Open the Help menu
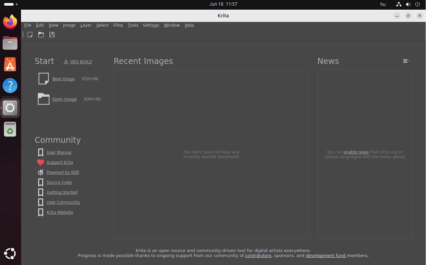 click(x=189, y=25)
